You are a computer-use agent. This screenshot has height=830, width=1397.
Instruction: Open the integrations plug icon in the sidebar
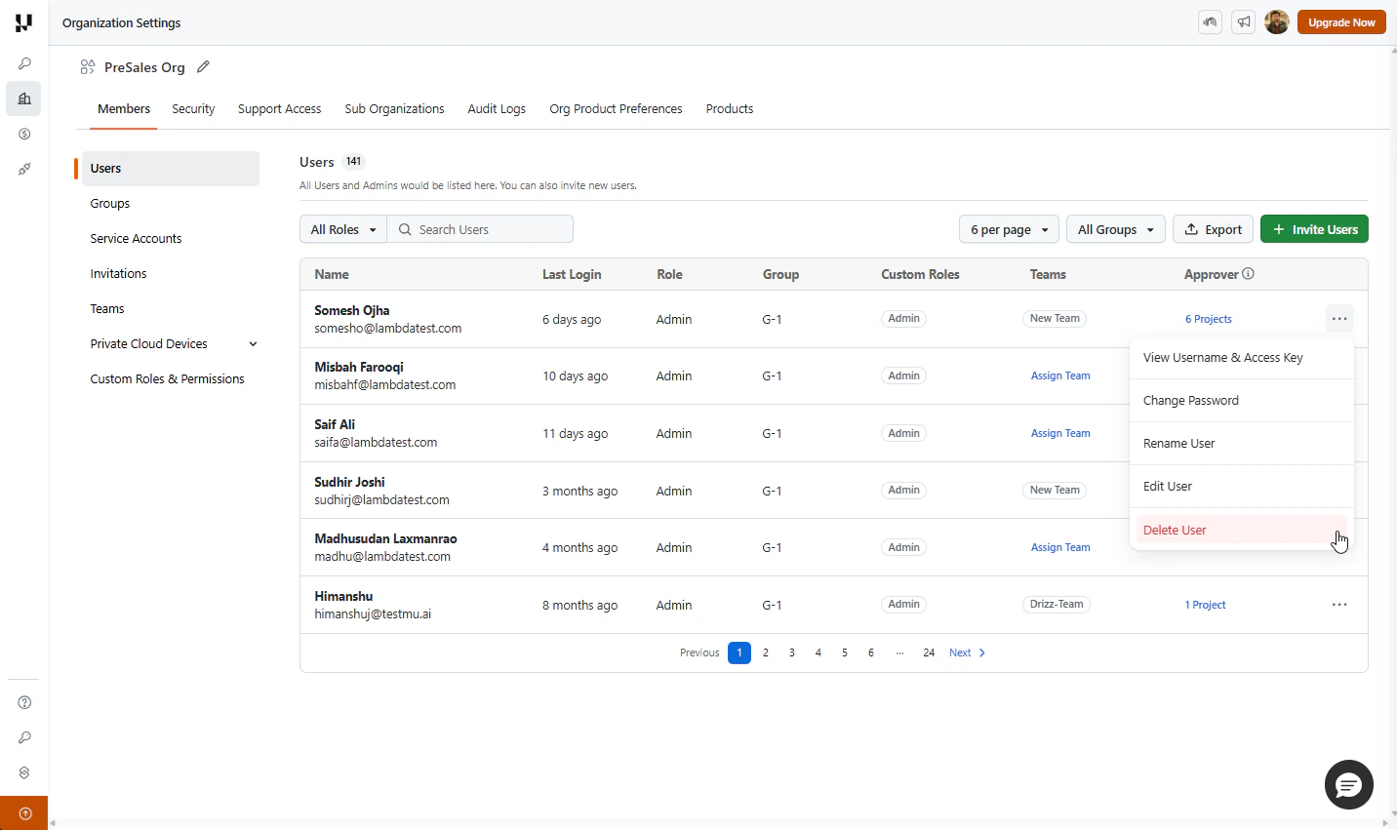(x=24, y=169)
